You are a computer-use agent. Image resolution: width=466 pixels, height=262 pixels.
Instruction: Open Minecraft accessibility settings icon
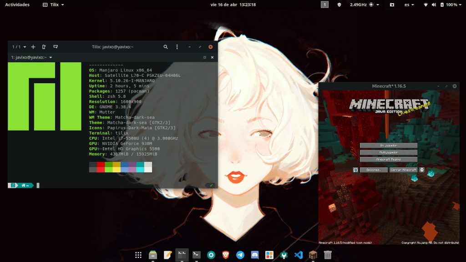pos(422,170)
